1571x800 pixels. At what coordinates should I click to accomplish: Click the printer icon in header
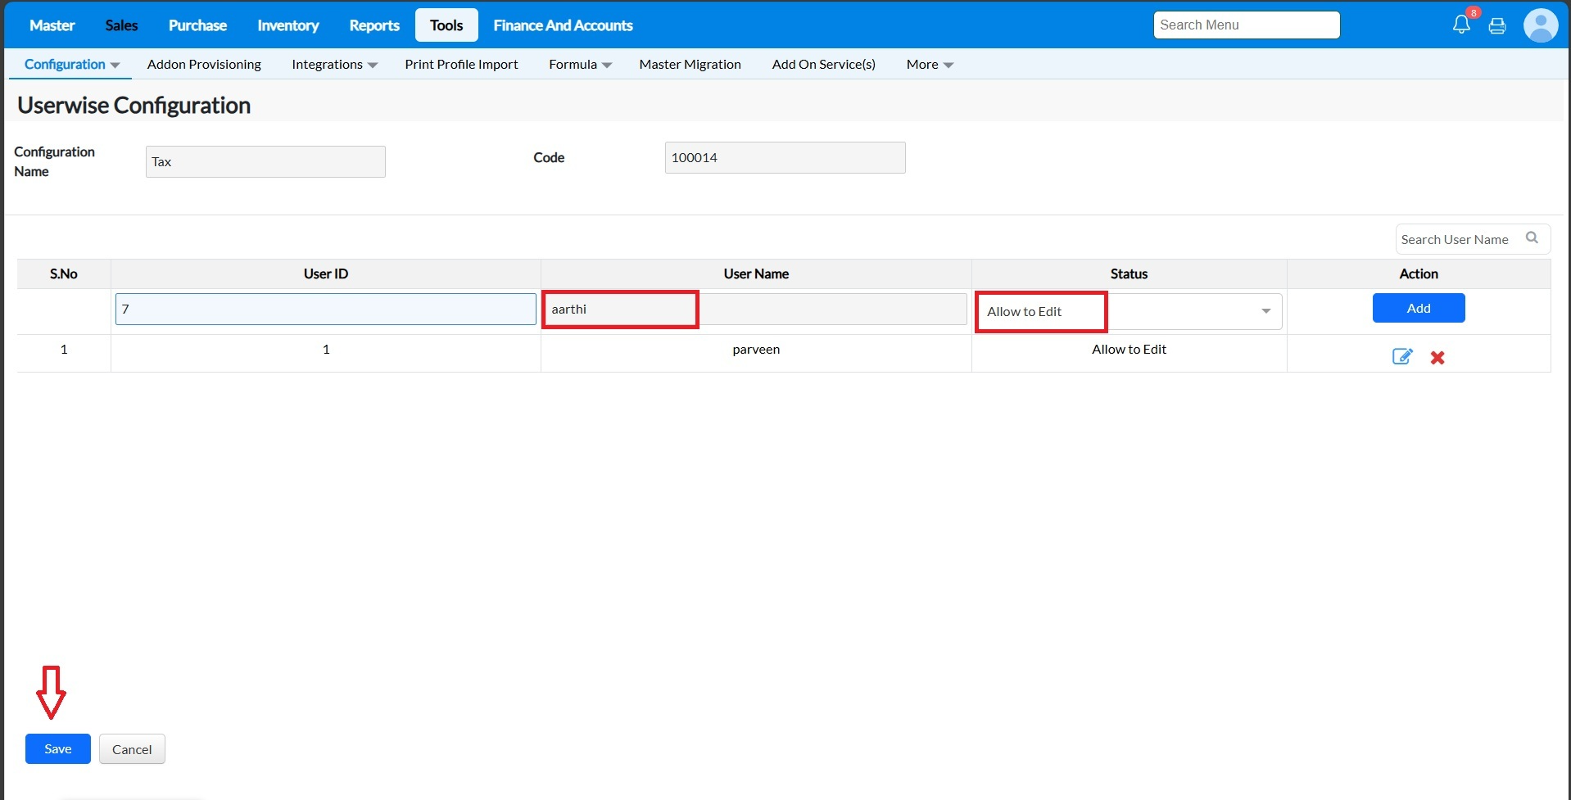pos(1497,25)
